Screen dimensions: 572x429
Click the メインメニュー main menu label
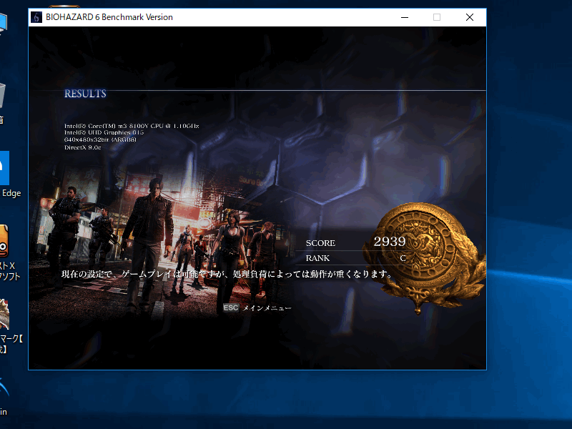pyautogui.click(x=267, y=307)
